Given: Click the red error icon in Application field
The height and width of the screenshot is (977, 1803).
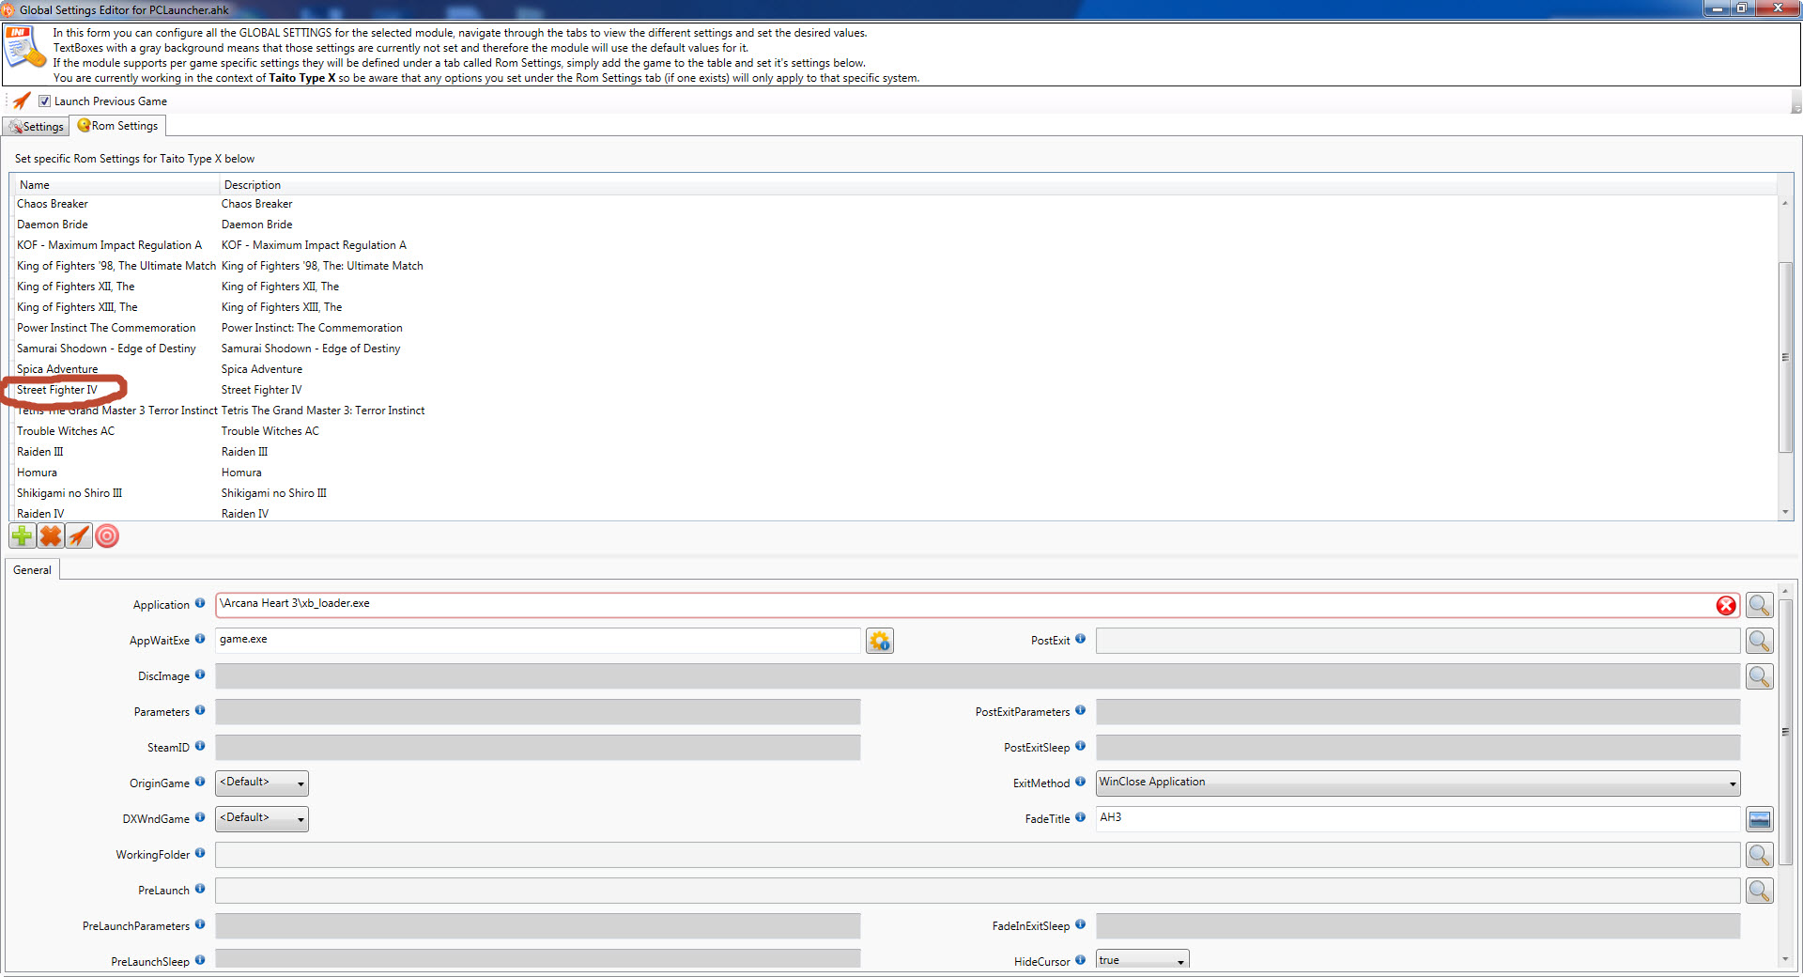Looking at the screenshot, I should 1726,605.
